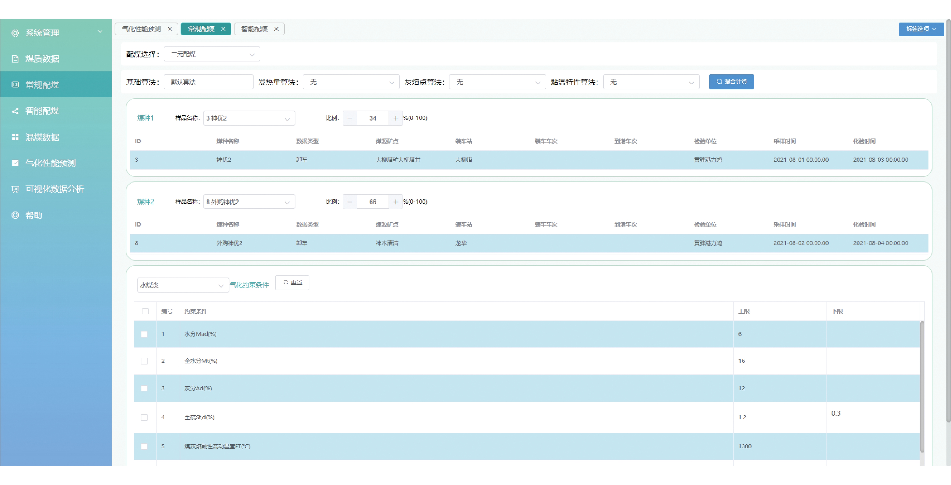951x485 pixels.
Task: Open 帮助 in the sidebar
Action: tap(56, 215)
